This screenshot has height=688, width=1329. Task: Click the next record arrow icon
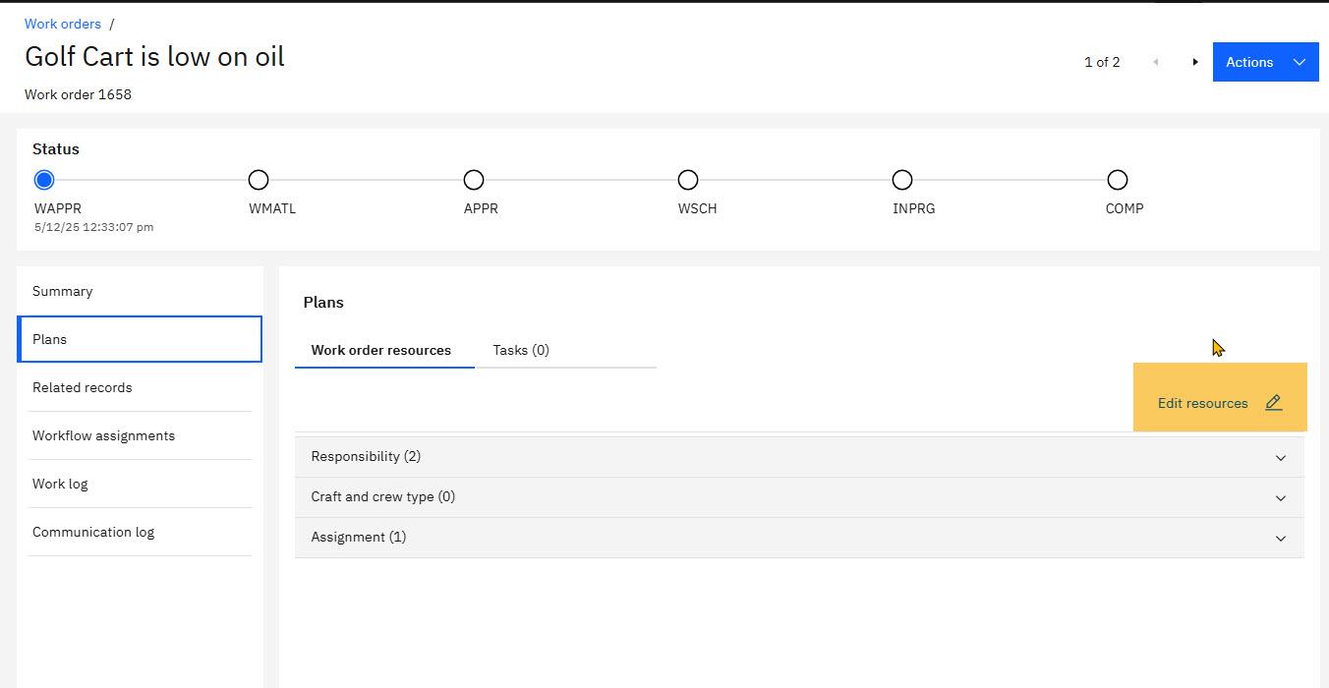click(x=1194, y=61)
